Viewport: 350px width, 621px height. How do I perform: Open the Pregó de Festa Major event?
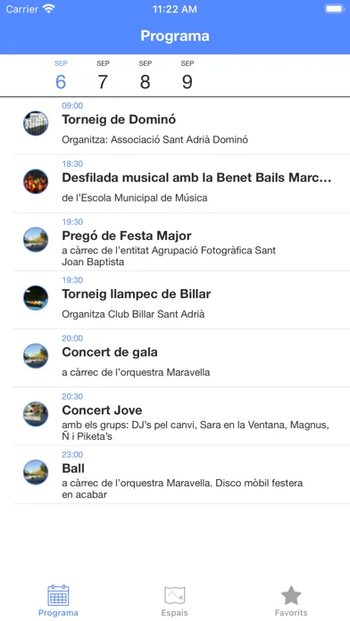[181, 242]
